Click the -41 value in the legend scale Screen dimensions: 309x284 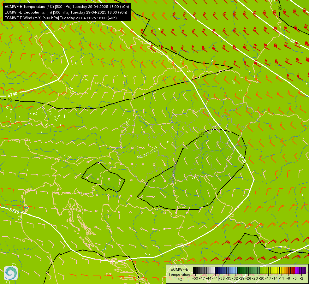tap(215, 278)
